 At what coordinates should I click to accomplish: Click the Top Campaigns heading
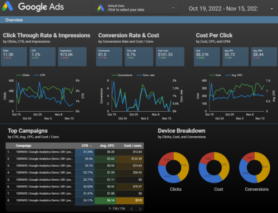tap(28, 131)
